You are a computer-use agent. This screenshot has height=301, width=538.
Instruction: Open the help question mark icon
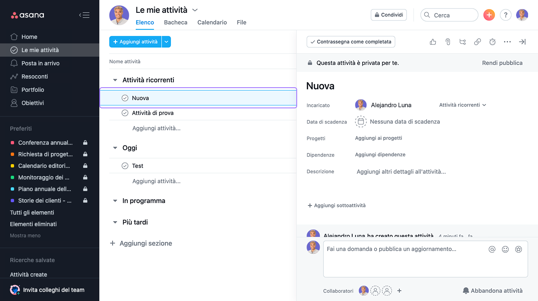(505, 15)
